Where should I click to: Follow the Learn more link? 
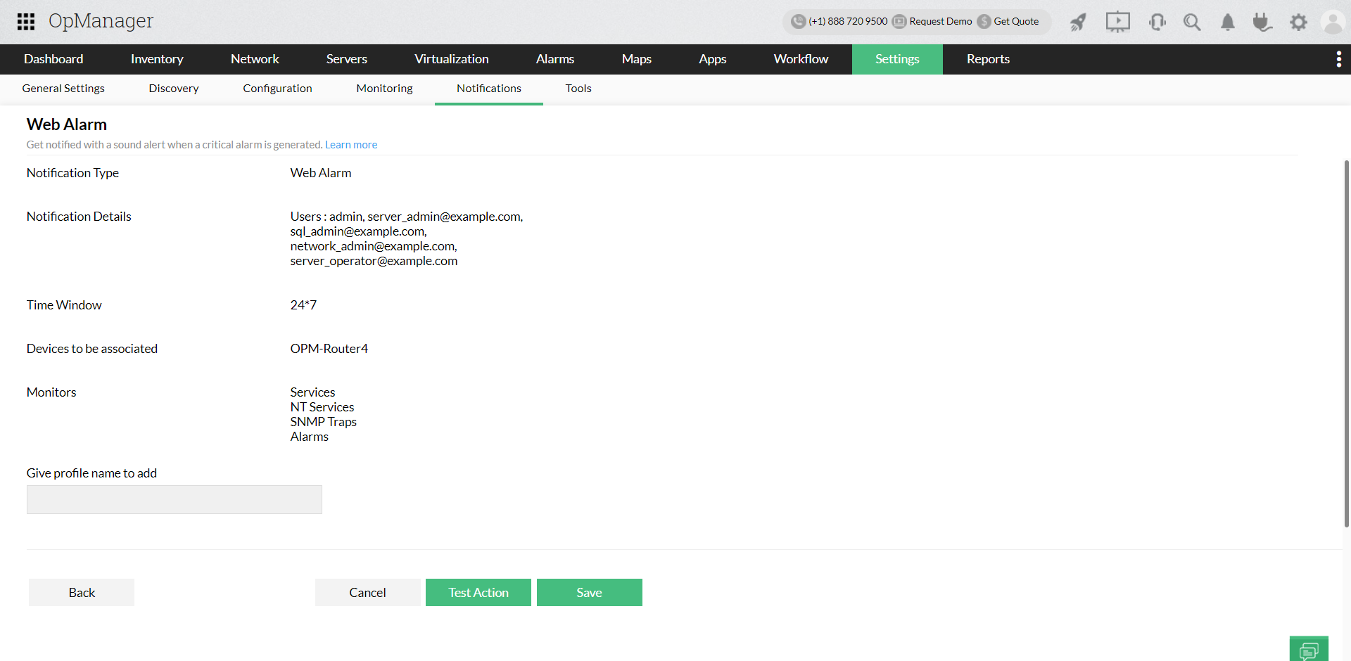351,145
